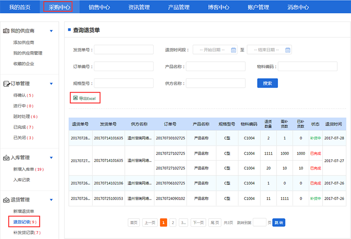Open the 账户管理 tab
The width and height of the screenshot is (351, 239).
pos(259,7)
